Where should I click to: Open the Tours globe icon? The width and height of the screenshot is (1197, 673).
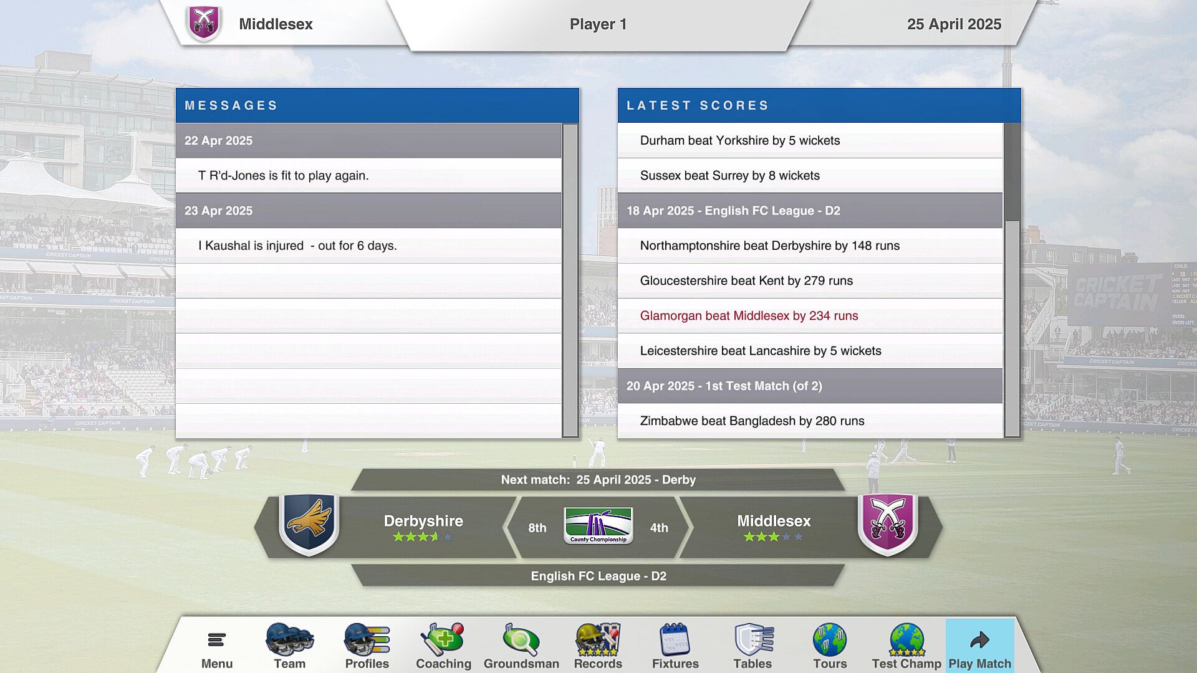(829, 640)
